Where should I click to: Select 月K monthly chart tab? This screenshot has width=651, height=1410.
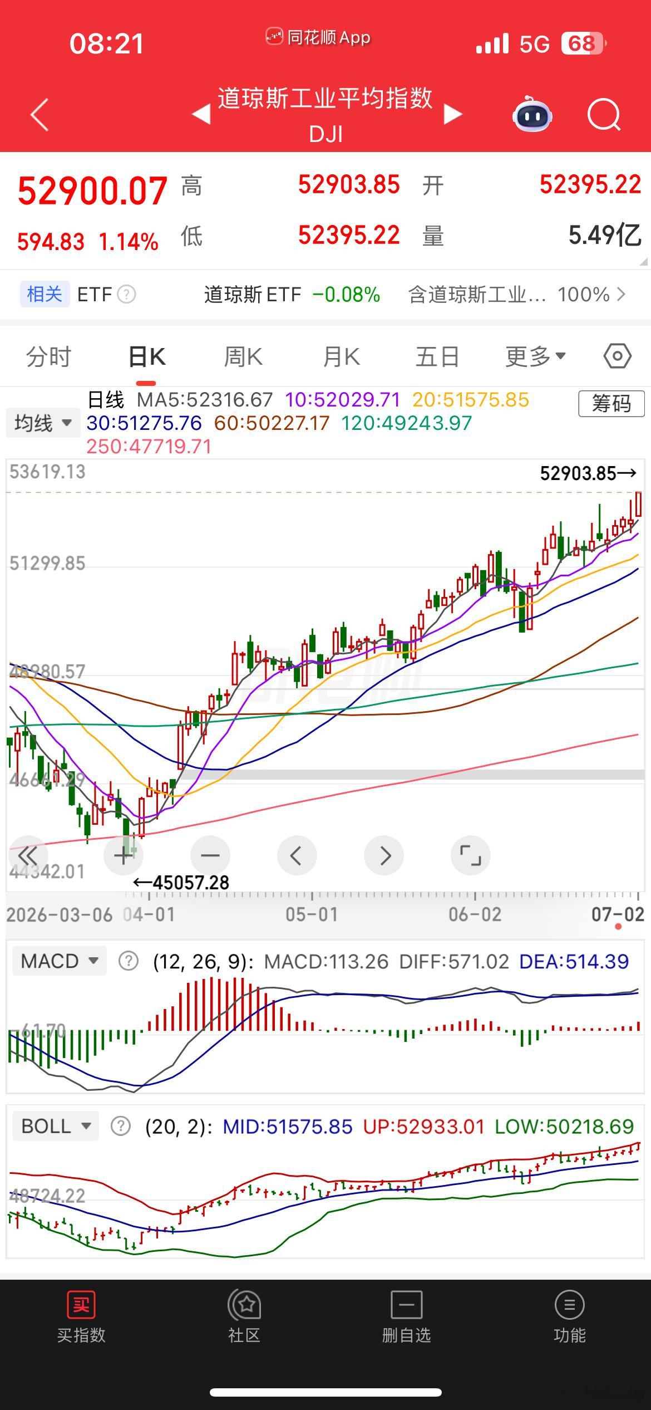(341, 356)
